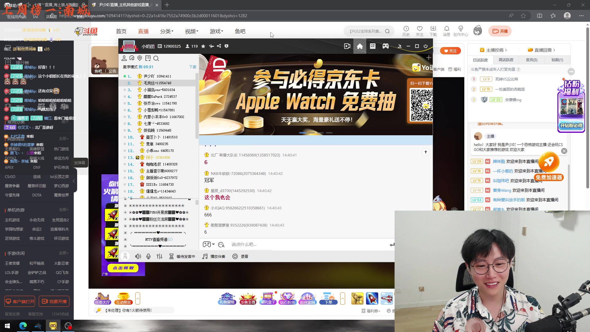The image size is (590, 332).
Task: Expand the 分类 dropdown menu
Action: [167, 31]
